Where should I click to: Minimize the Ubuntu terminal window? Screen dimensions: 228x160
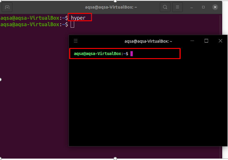[x=192, y=7]
